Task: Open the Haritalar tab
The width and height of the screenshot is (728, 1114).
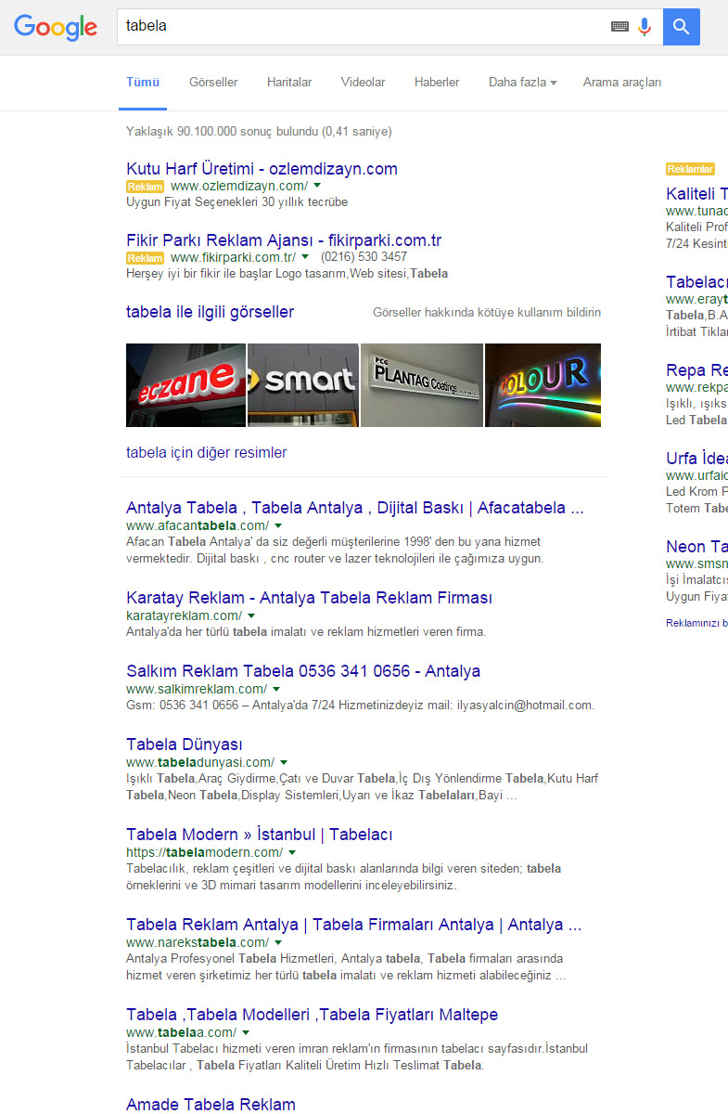Action: [289, 82]
